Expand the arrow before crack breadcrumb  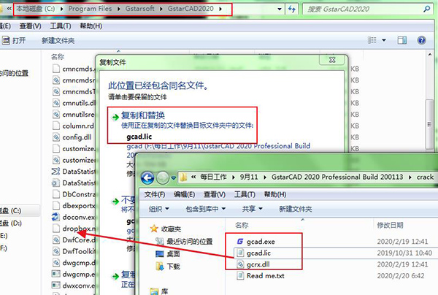point(410,177)
